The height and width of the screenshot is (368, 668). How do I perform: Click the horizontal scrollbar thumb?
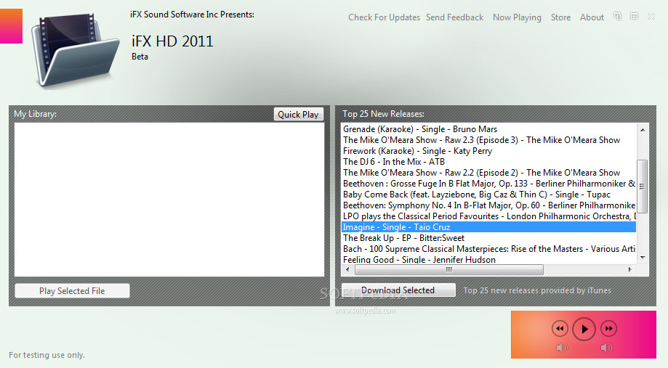point(449,269)
